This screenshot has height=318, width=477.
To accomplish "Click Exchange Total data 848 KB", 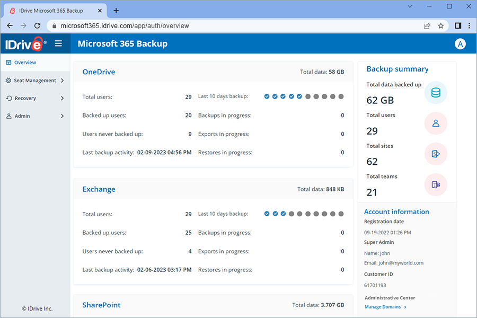I will tap(321, 189).
